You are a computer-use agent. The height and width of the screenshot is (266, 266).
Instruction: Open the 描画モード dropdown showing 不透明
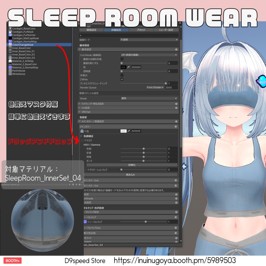[x=149, y=40]
